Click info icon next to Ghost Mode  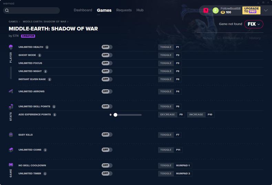point(40,55)
